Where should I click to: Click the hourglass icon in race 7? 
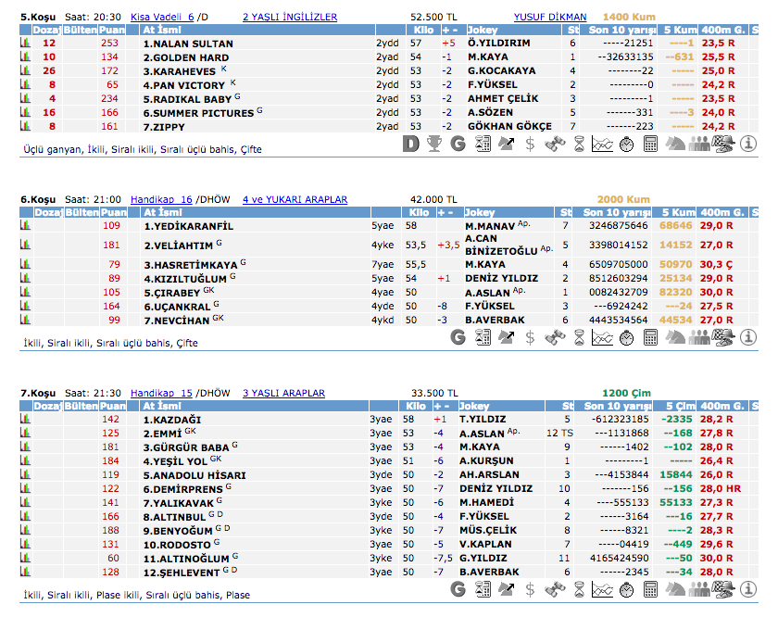coord(579,589)
